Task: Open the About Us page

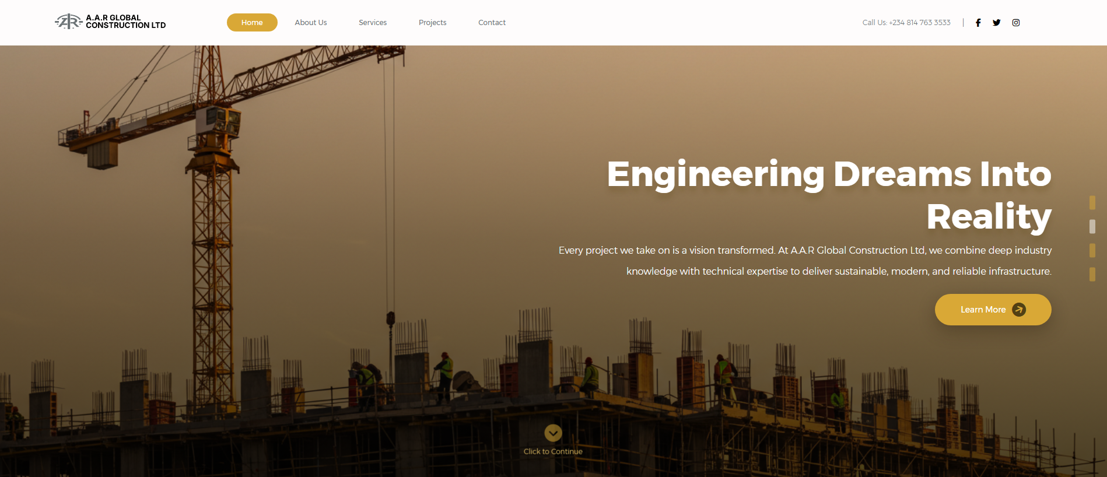Action: click(x=311, y=23)
